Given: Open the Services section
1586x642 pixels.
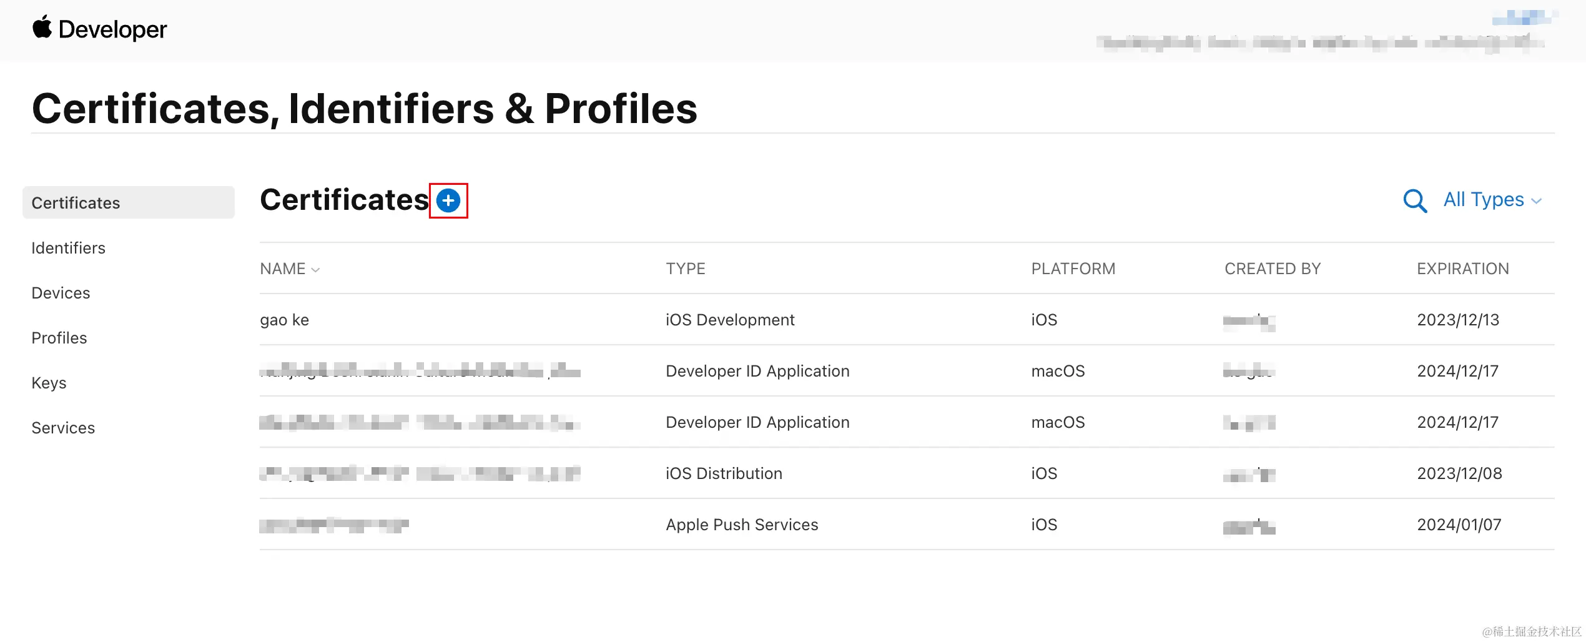Looking at the screenshot, I should coord(62,427).
